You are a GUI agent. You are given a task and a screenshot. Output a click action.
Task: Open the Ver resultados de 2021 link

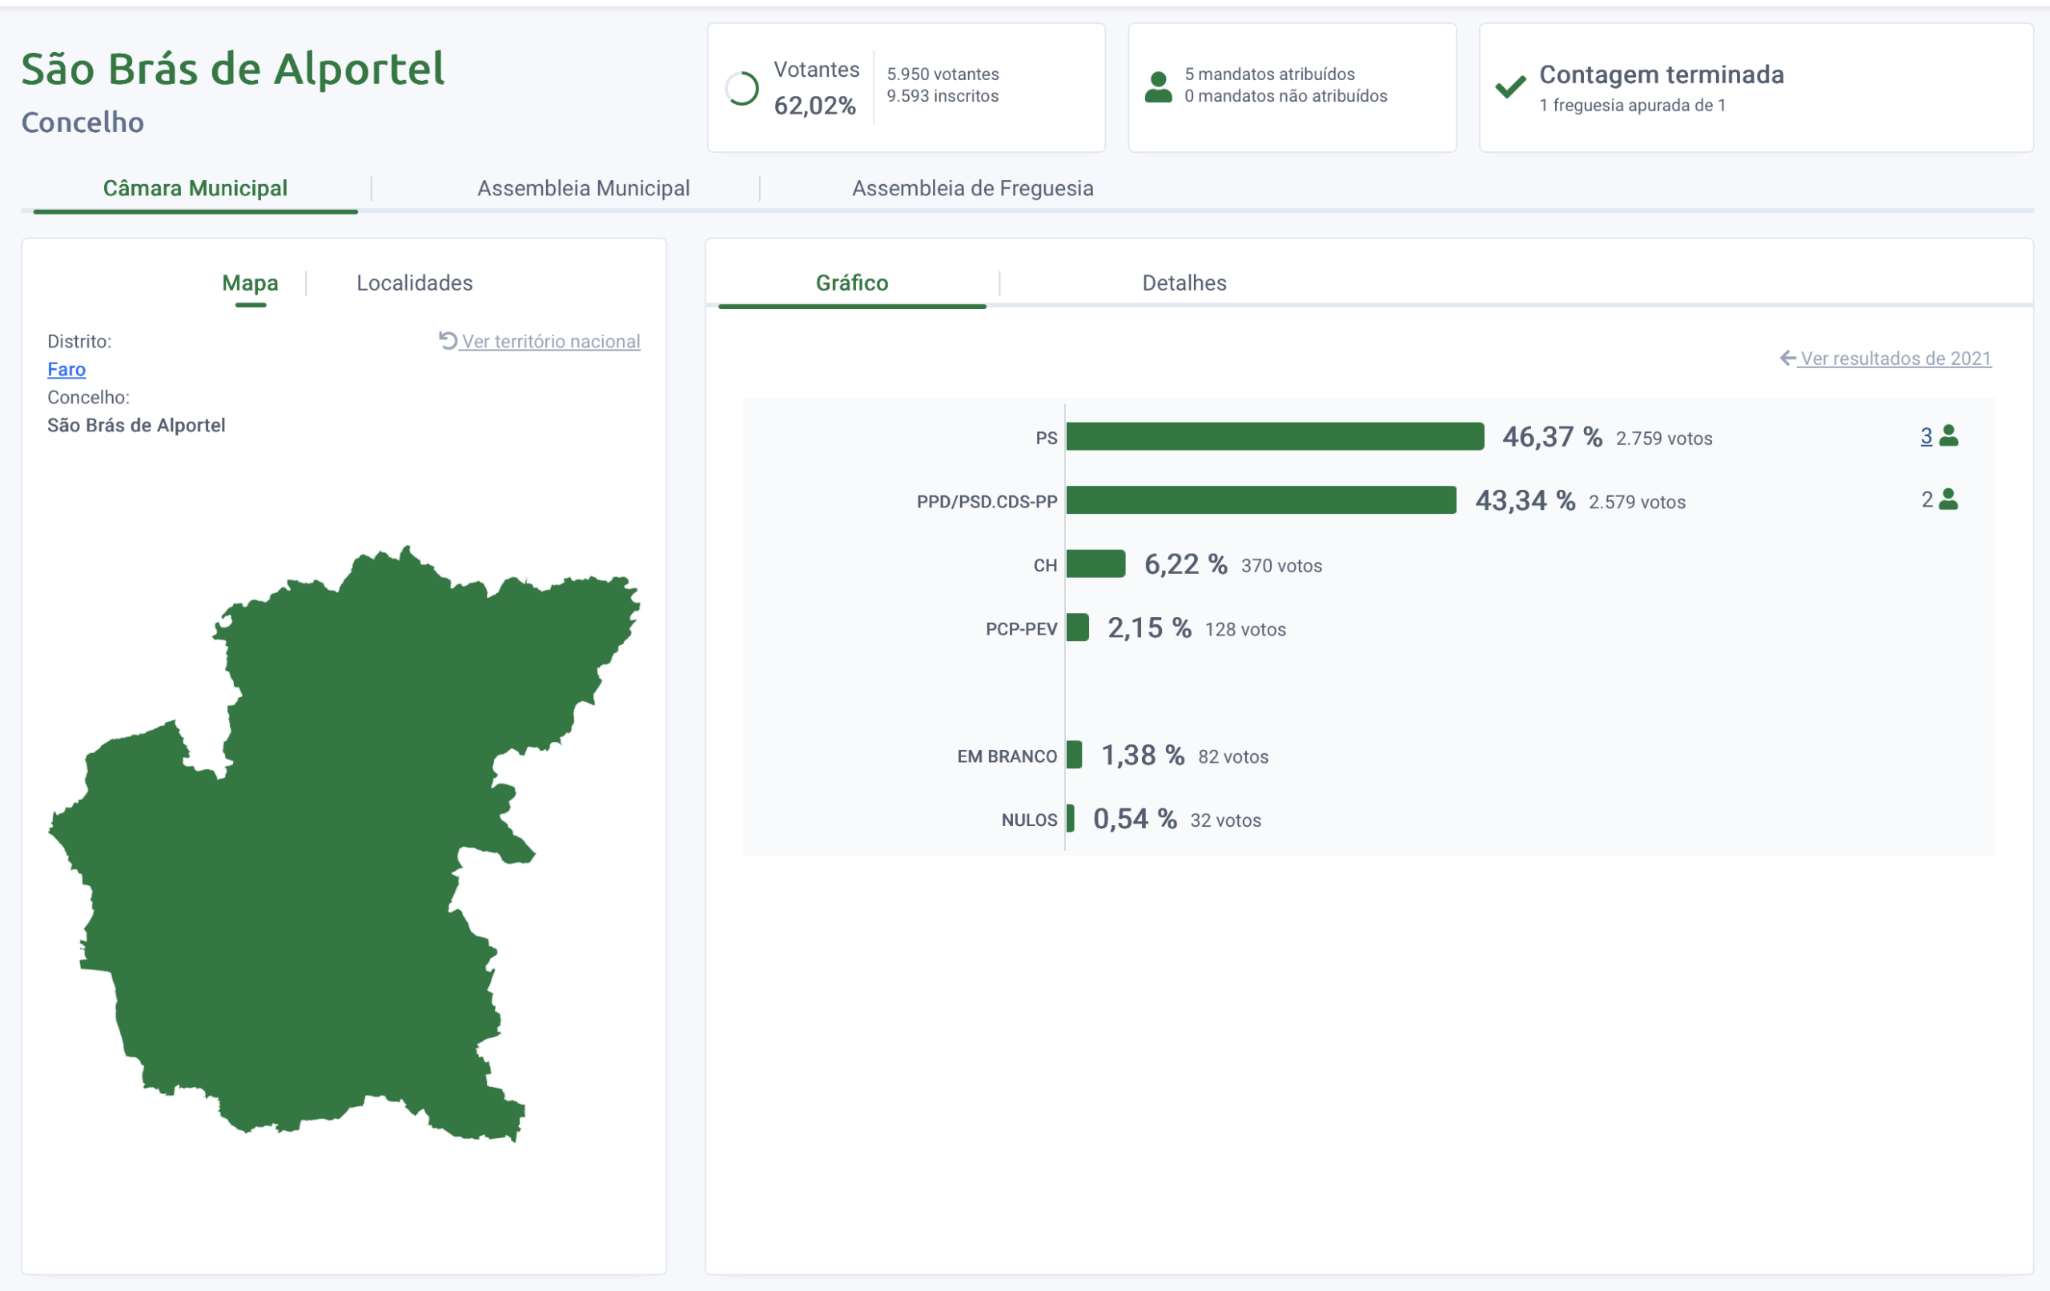[x=1895, y=359]
